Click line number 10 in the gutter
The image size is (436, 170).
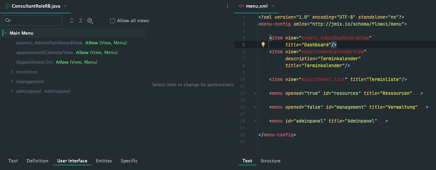tap(243, 79)
